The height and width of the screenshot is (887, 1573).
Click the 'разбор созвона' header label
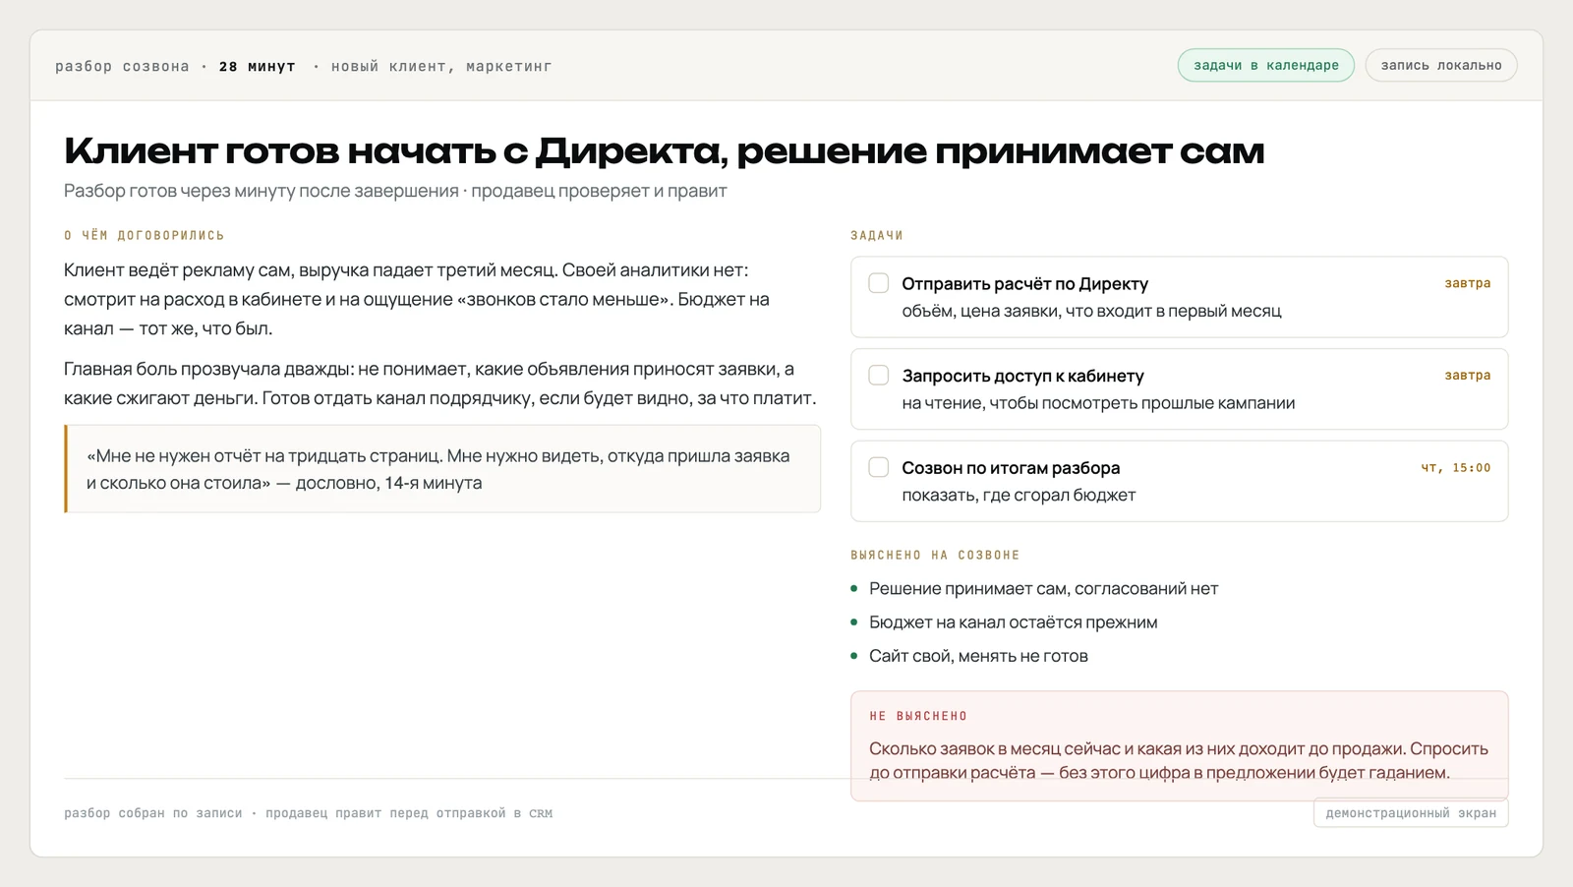(122, 67)
